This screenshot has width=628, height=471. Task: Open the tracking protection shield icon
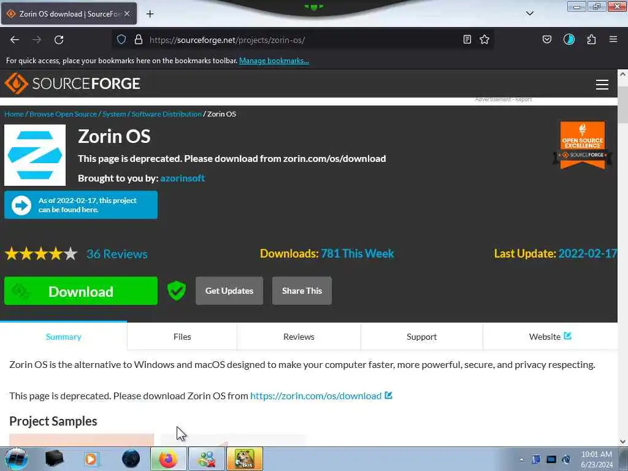(x=121, y=39)
